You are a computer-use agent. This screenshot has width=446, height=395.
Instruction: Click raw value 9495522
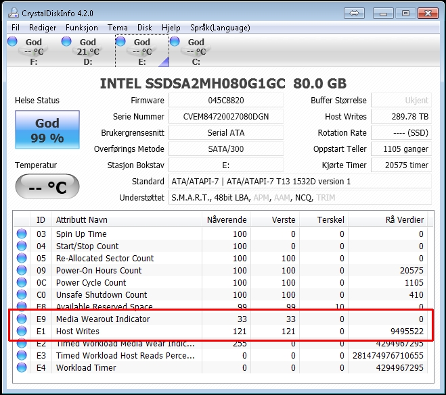coord(407,331)
